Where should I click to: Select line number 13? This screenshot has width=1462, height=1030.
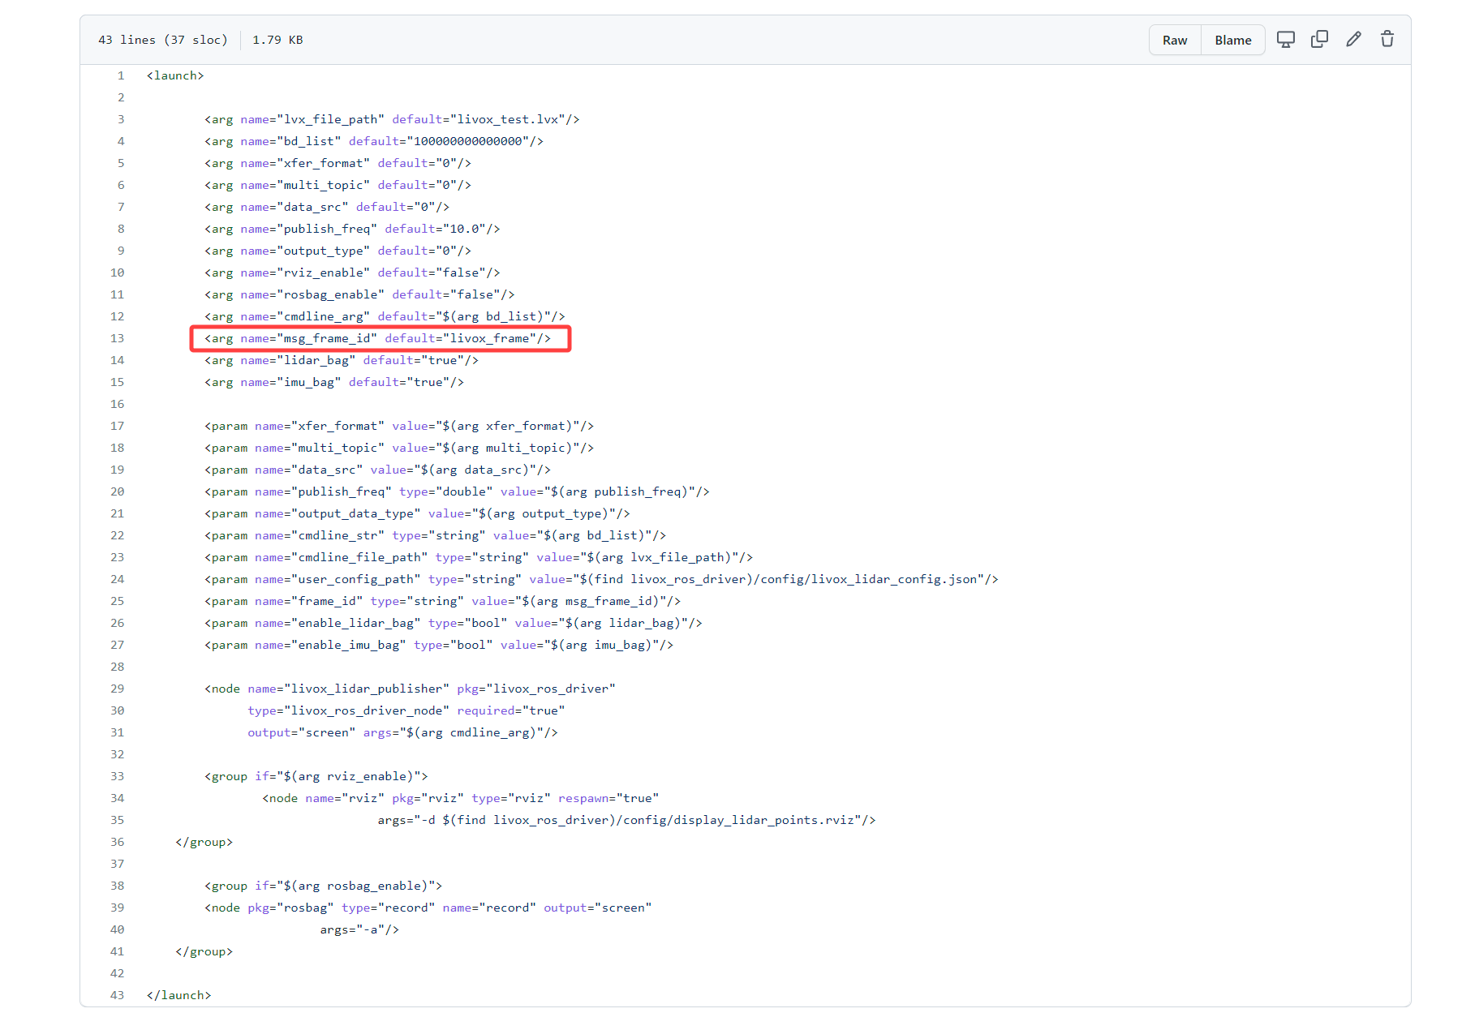(x=117, y=338)
